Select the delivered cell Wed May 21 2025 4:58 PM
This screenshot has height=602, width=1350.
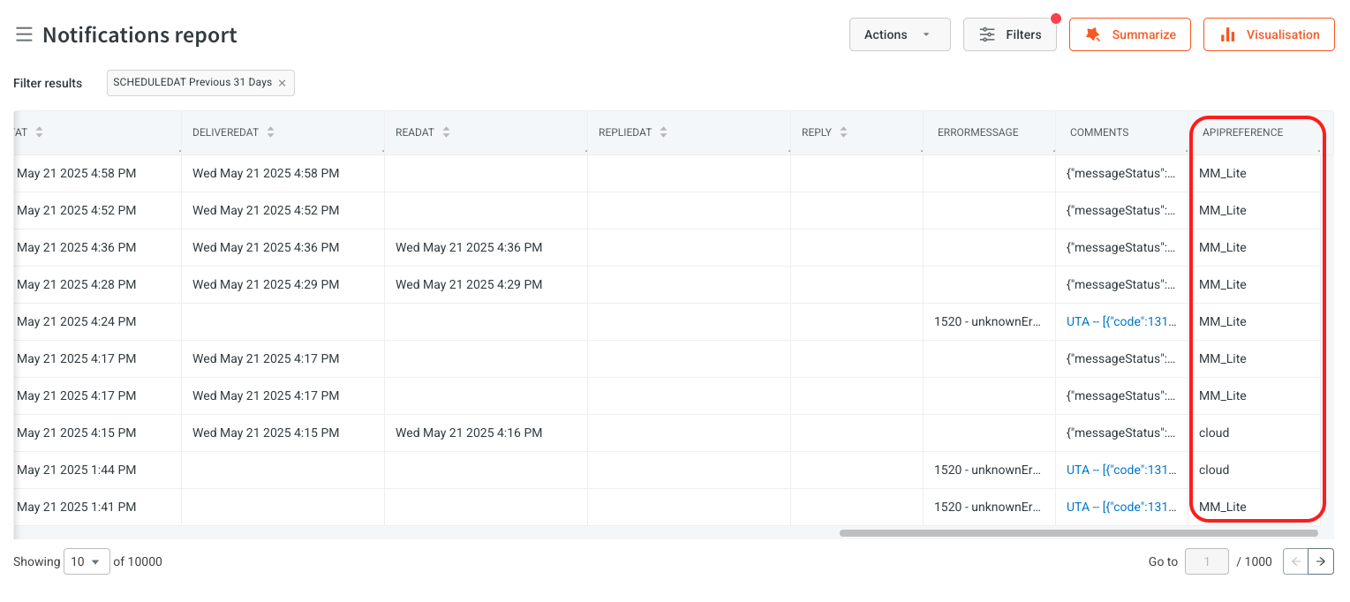(x=266, y=173)
